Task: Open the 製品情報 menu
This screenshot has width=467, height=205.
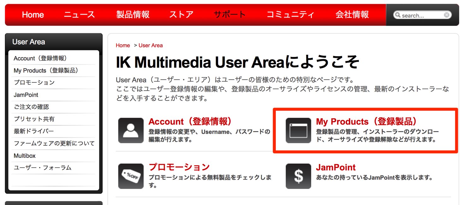Action: click(133, 15)
